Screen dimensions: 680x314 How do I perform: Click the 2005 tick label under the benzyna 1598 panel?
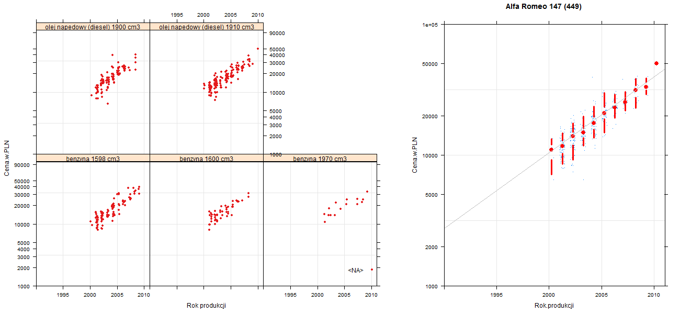click(118, 295)
